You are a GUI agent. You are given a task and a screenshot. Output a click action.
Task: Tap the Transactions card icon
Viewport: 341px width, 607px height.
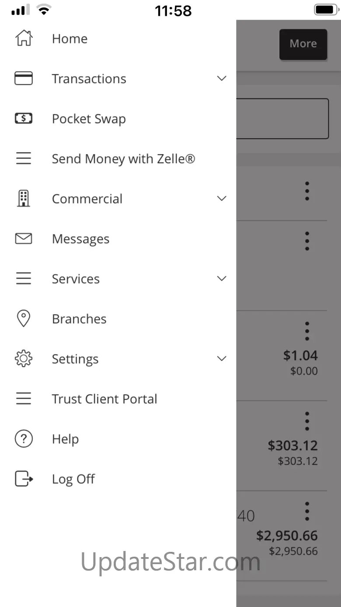pos(24,79)
